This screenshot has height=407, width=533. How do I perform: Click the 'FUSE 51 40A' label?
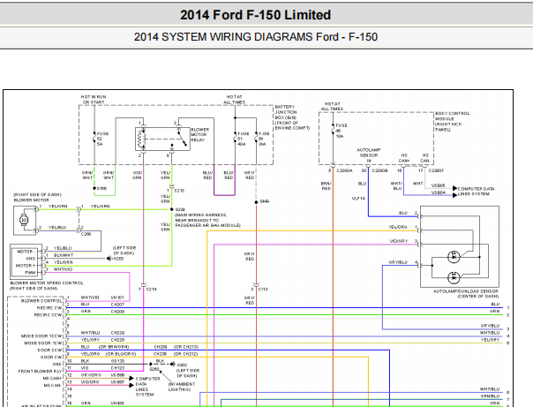pos(243,139)
